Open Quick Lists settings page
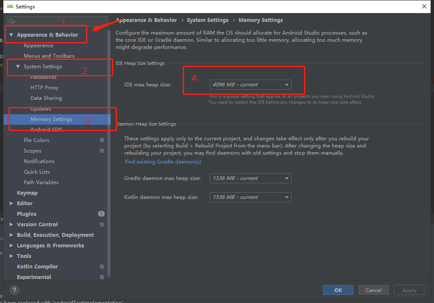Viewport: 434px width, 303px height. 37,172
